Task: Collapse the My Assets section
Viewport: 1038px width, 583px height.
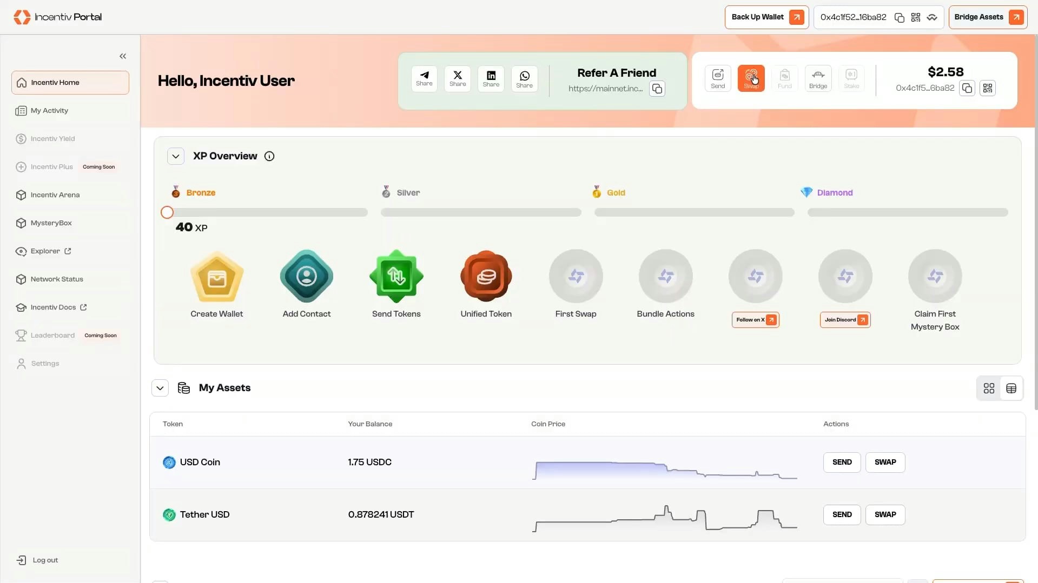Action: coord(160,388)
